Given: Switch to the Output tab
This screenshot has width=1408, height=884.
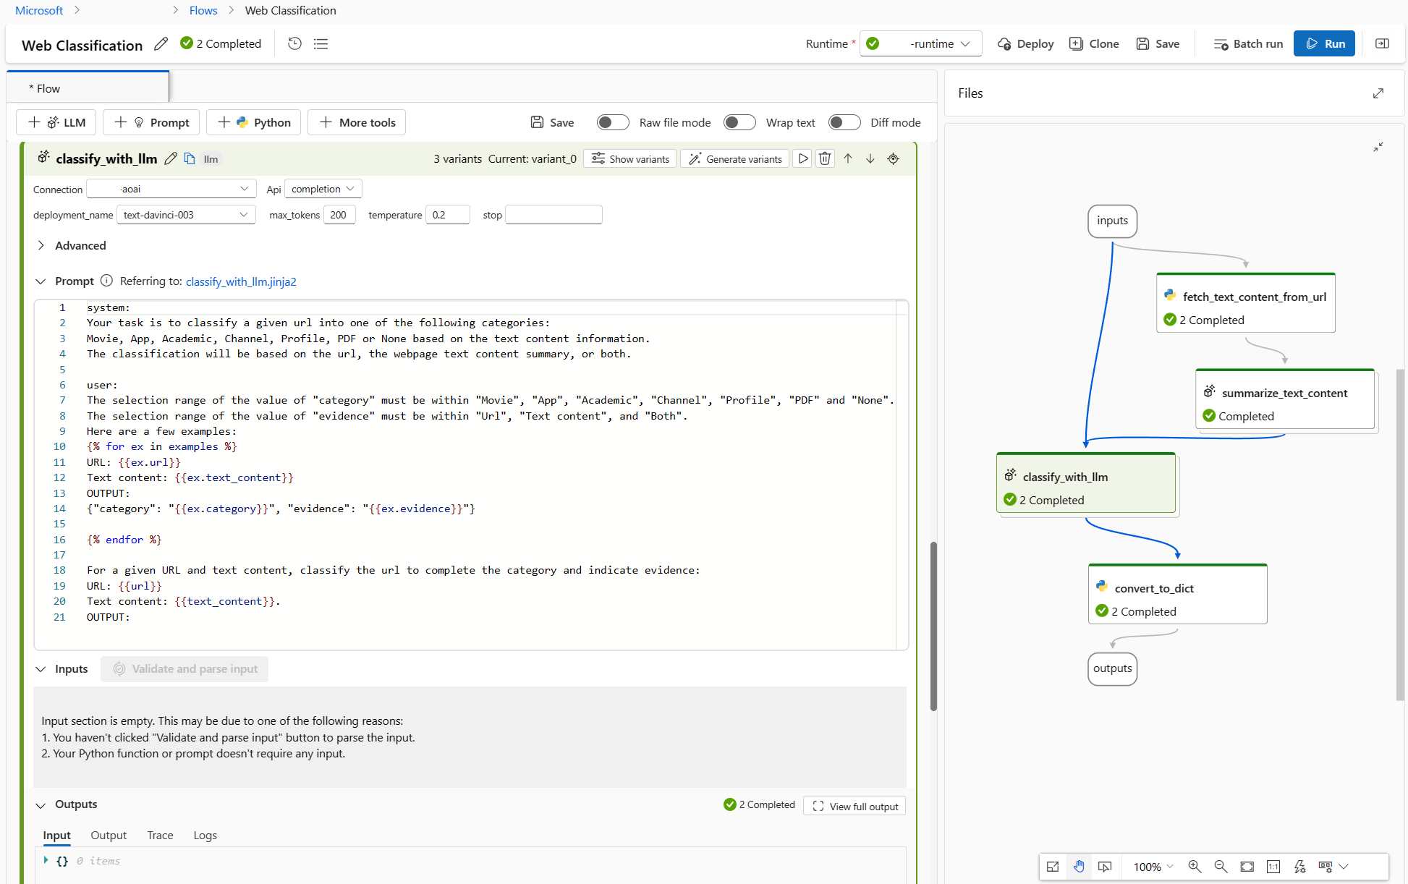Looking at the screenshot, I should tap(109, 835).
